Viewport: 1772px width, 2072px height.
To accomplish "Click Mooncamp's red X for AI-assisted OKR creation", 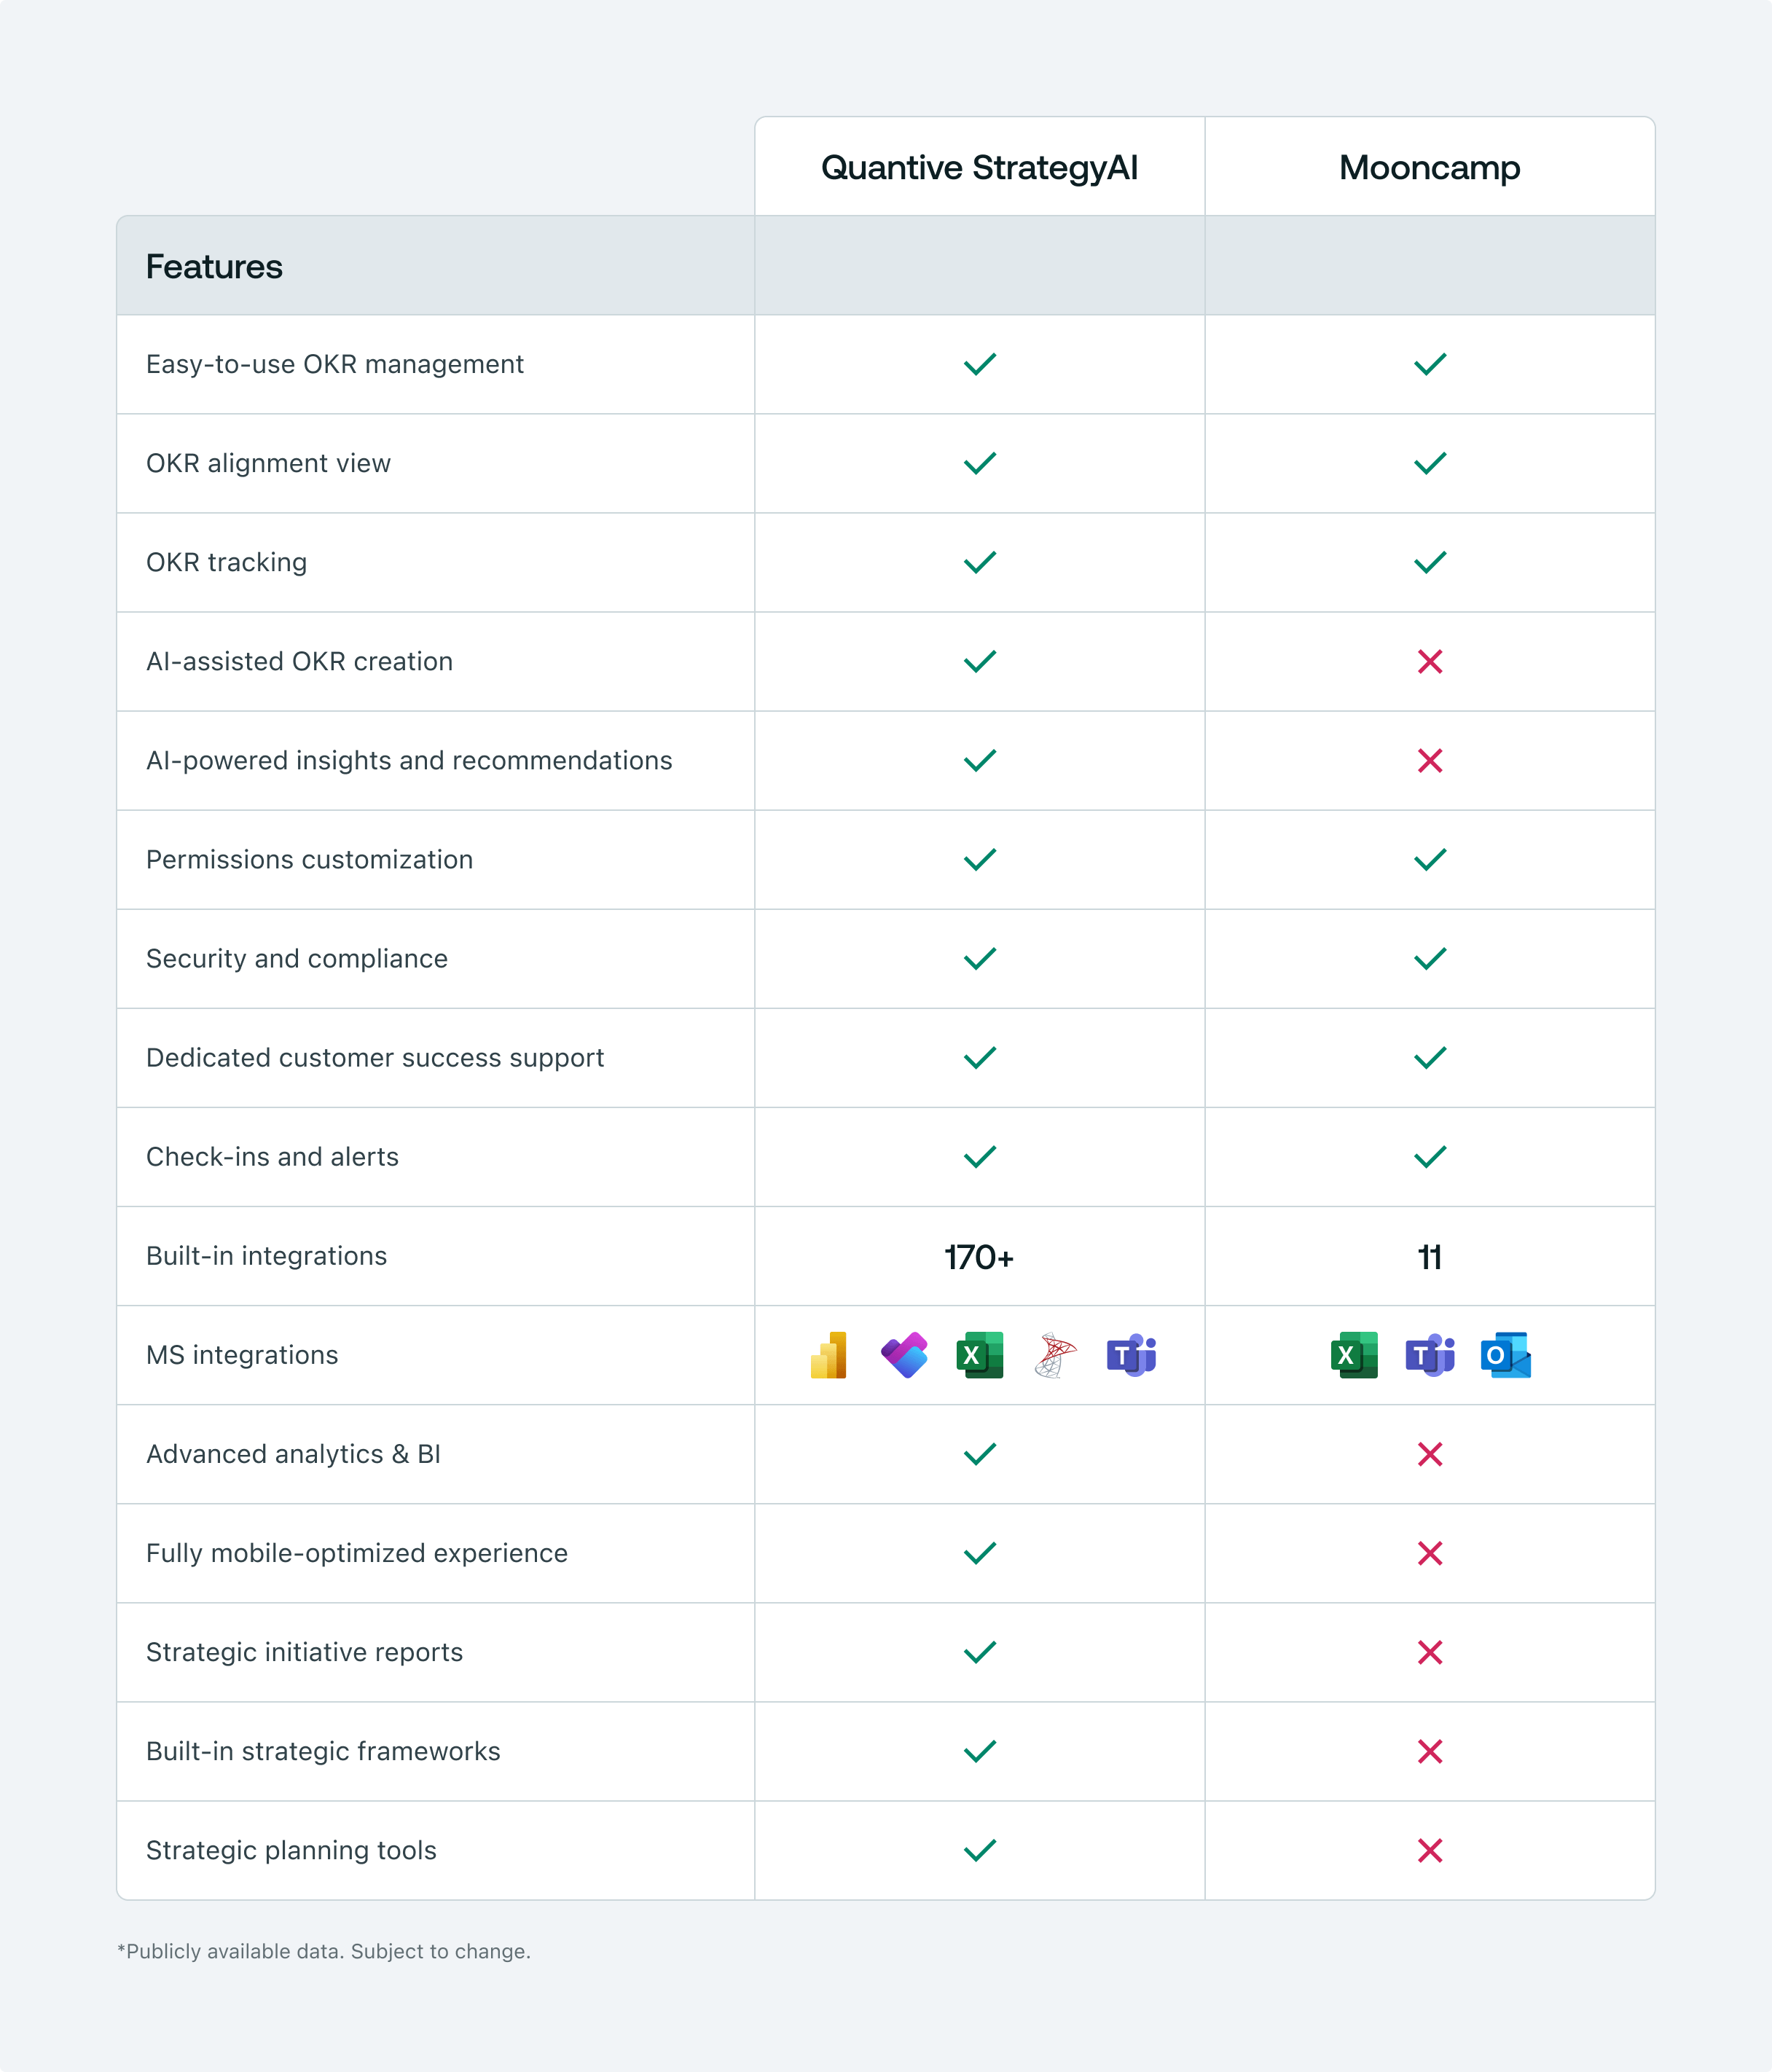I will point(1430,661).
